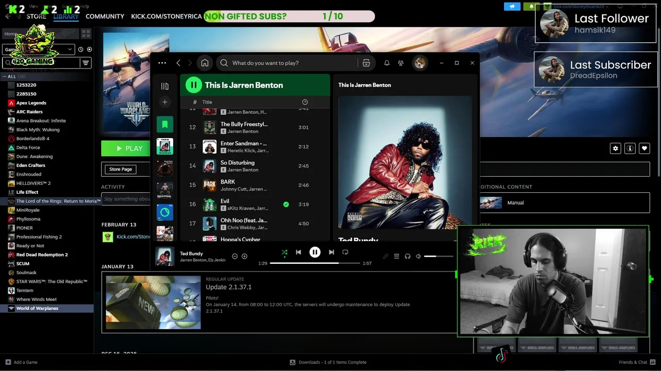Screen dimensions: 661x371
Task: Open Ted Bundy now-playing album thumbnail
Action: coord(165,256)
